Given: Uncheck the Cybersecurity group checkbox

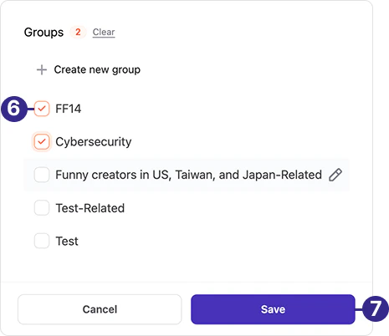Looking at the screenshot, I should click(42, 142).
